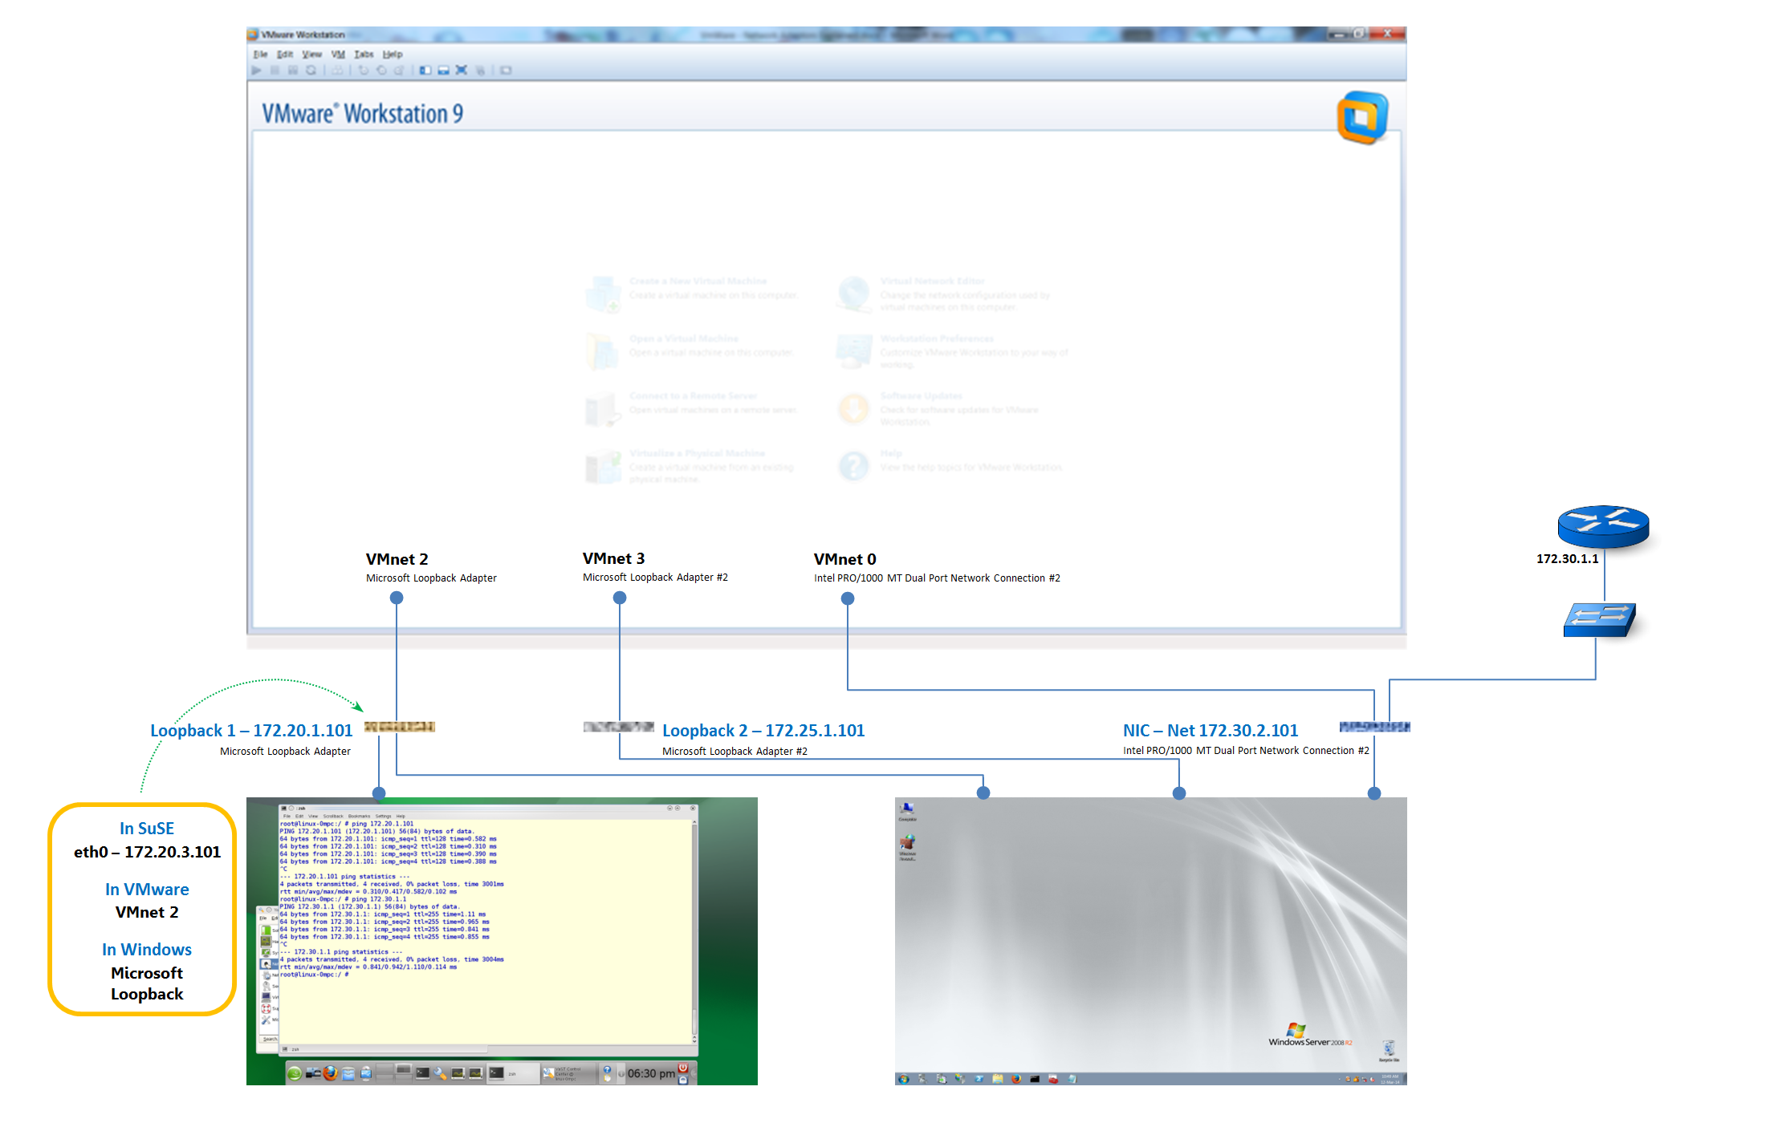Click the Recycle Bin on Windows Server desktop
The width and height of the screenshot is (1766, 1123).
pos(1389,1050)
